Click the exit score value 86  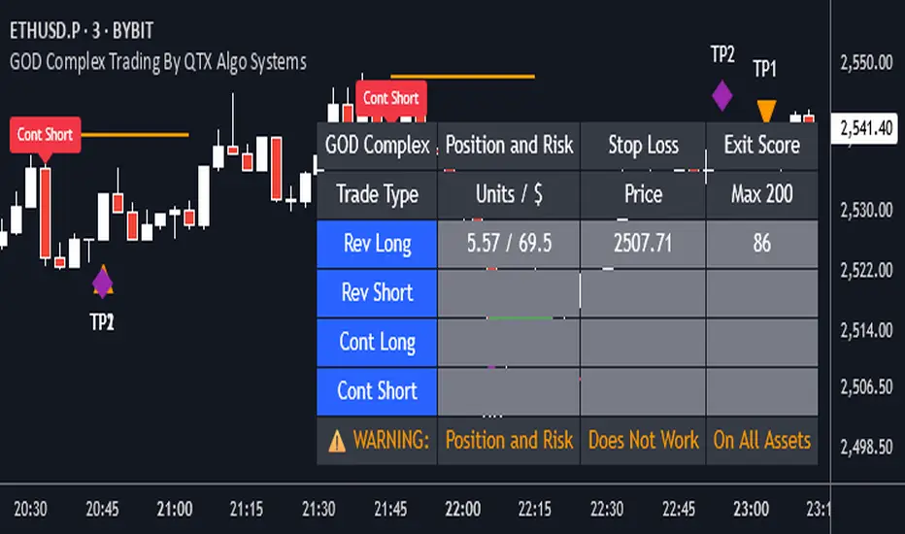pos(761,243)
